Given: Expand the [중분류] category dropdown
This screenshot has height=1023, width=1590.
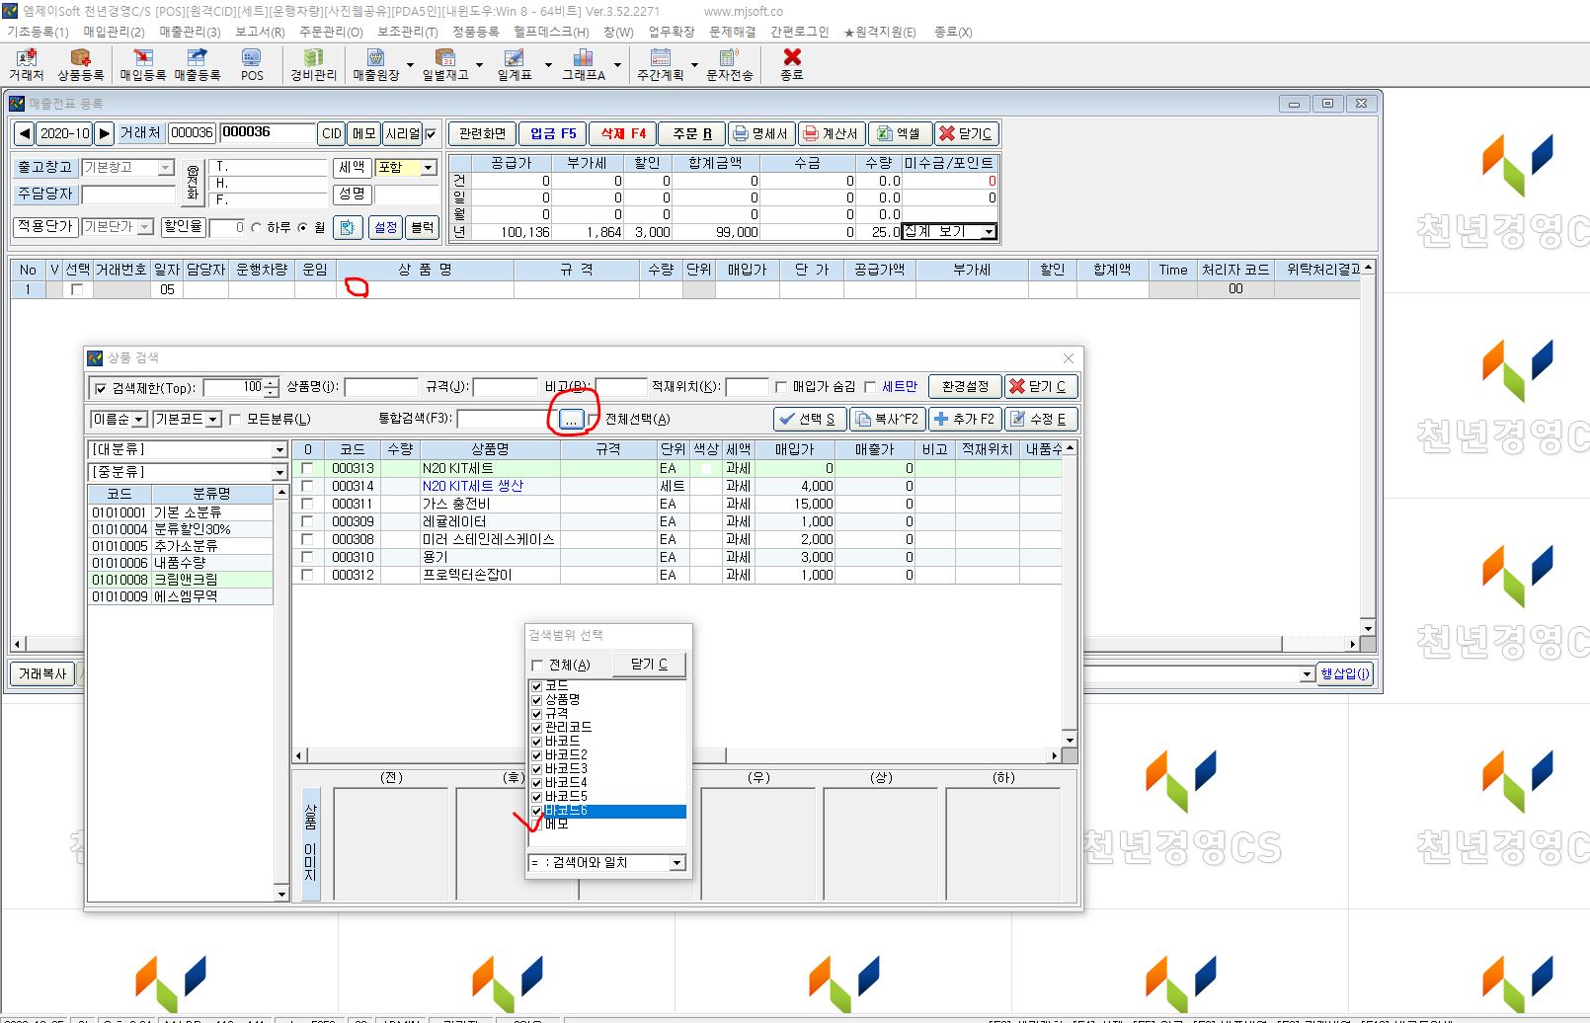Looking at the screenshot, I should tap(279, 473).
